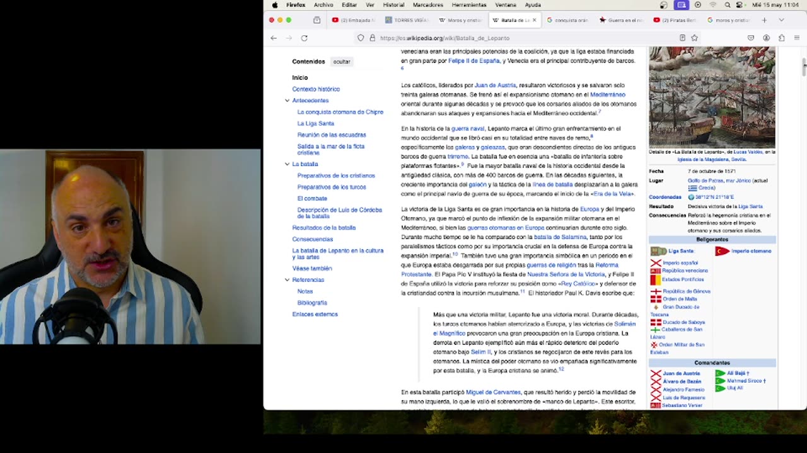Viewport: 807px width, 453px height.
Task: Open the extensions puzzle icon
Action: [x=782, y=38]
